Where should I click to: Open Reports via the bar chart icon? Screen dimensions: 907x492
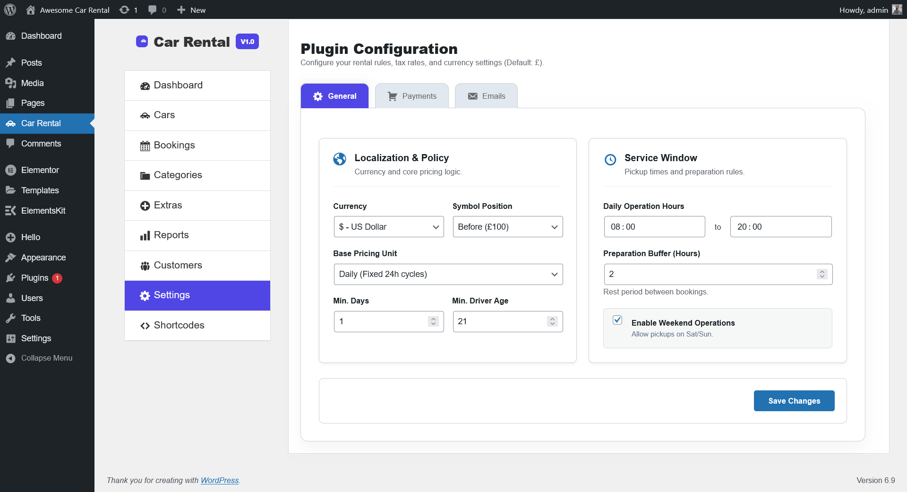click(x=145, y=235)
